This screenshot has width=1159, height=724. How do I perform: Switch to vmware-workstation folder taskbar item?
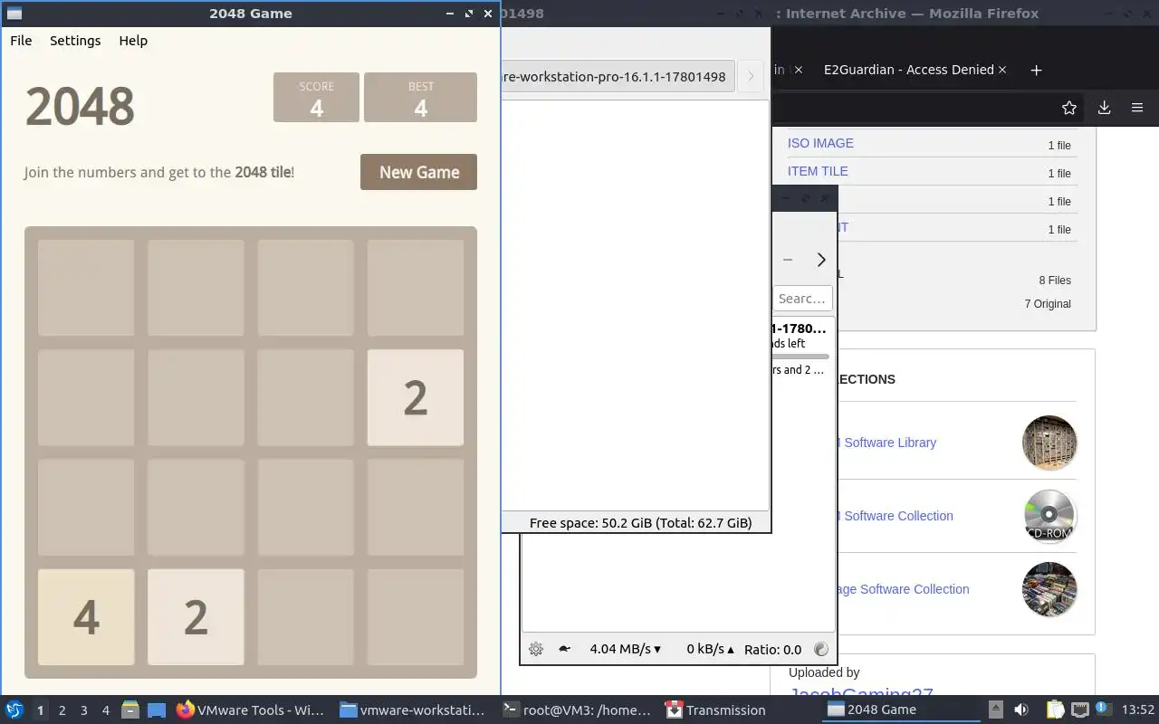coord(413,710)
